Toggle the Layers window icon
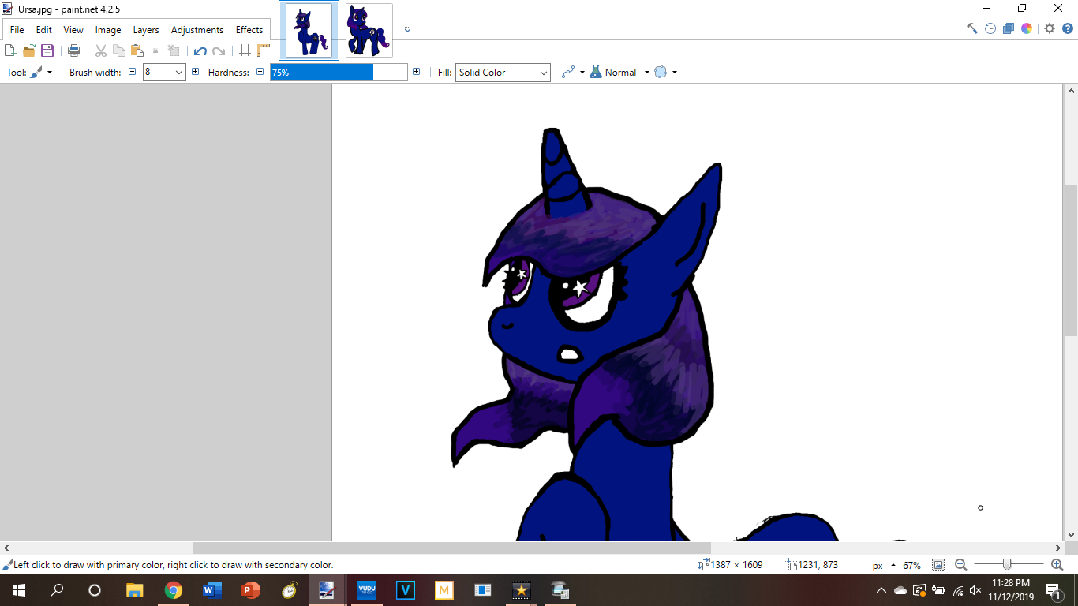This screenshot has width=1078, height=606. (x=1009, y=28)
